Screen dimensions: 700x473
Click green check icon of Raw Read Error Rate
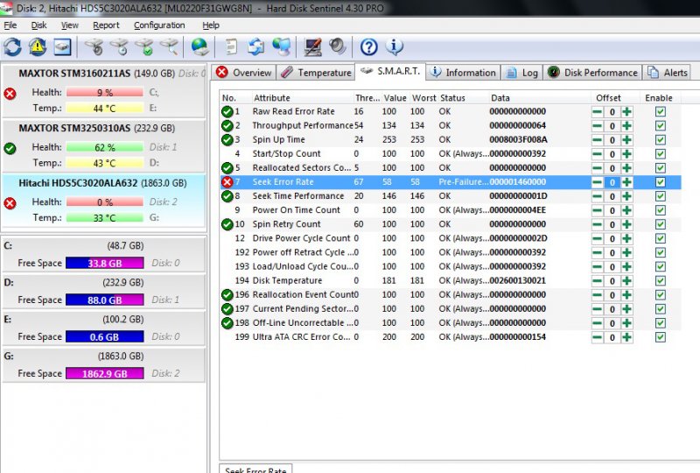(x=227, y=111)
